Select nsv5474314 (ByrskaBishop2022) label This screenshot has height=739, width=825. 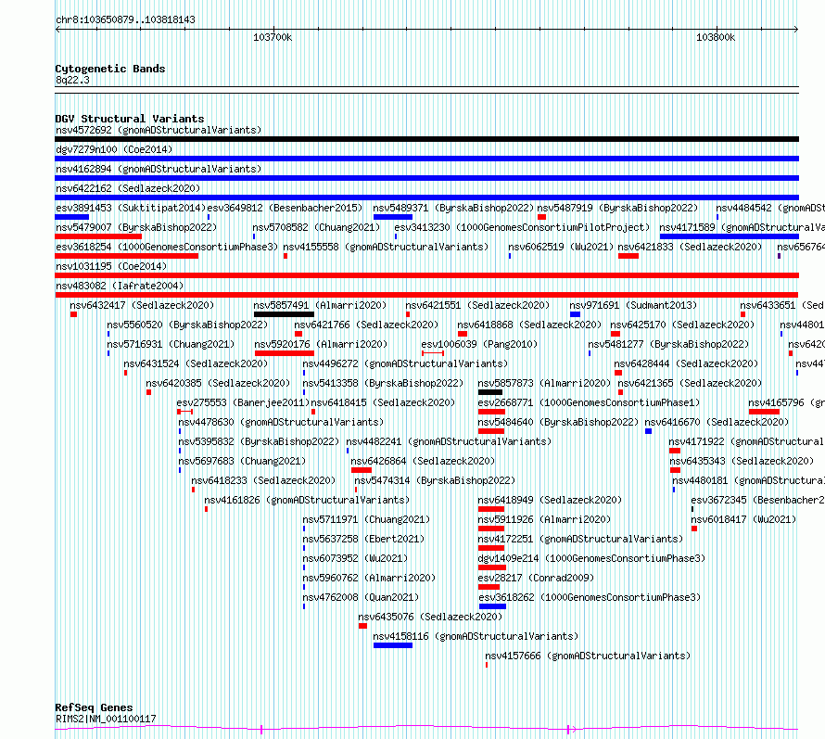click(435, 480)
